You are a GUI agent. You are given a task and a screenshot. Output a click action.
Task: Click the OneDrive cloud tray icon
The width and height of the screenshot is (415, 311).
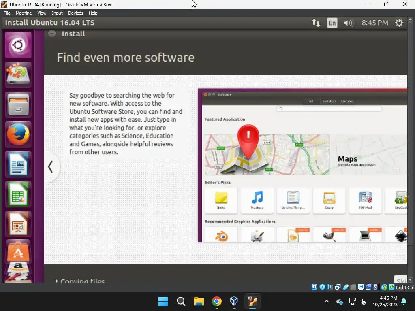point(340,301)
